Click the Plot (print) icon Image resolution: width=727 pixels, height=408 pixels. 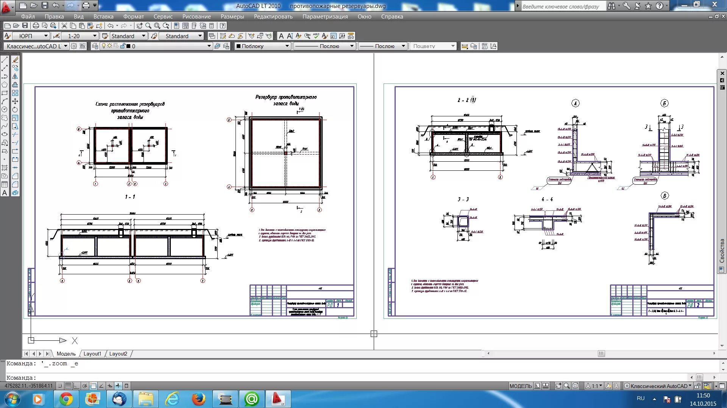point(36,26)
